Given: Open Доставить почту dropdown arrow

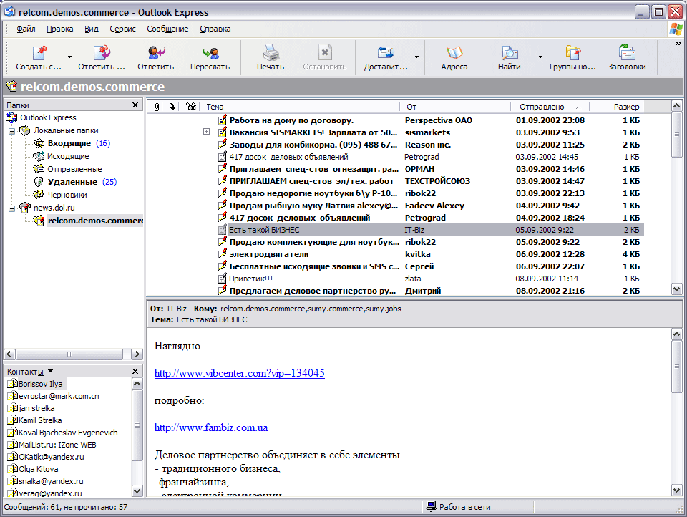Looking at the screenshot, I should (416, 57).
